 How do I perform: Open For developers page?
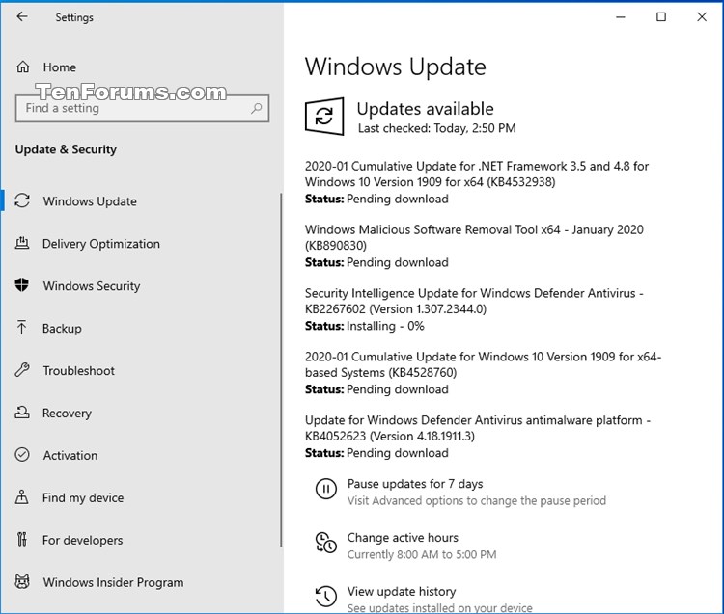point(82,540)
